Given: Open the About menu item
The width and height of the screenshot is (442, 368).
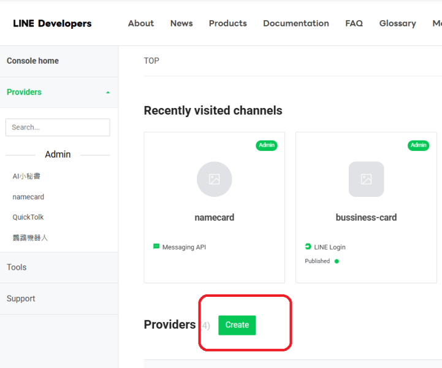Looking at the screenshot, I should (x=141, y=23).
